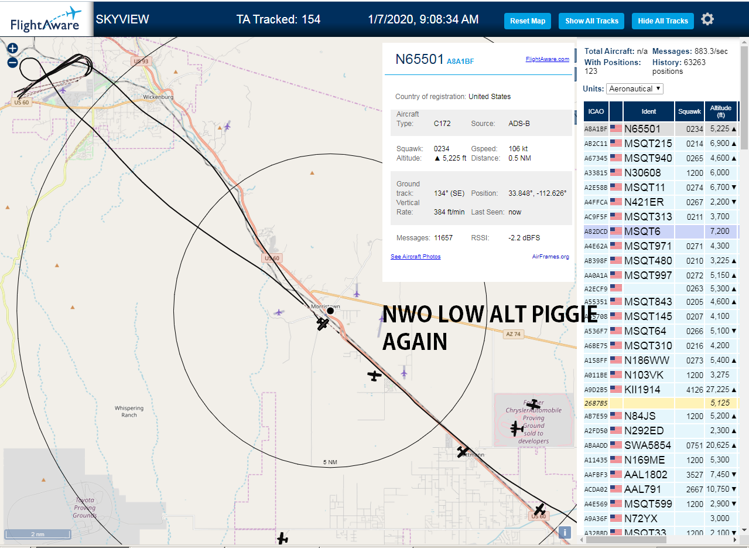This screenshot has width=749, height=548.
Task: Select N292ED row in aircraft table
Action: tap(661, 431)
